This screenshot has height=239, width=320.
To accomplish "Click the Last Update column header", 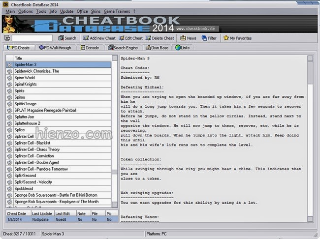I will click(43, 213).
